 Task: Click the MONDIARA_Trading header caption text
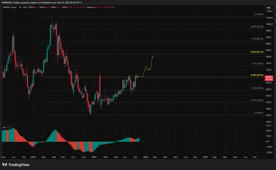coord(42,3)
